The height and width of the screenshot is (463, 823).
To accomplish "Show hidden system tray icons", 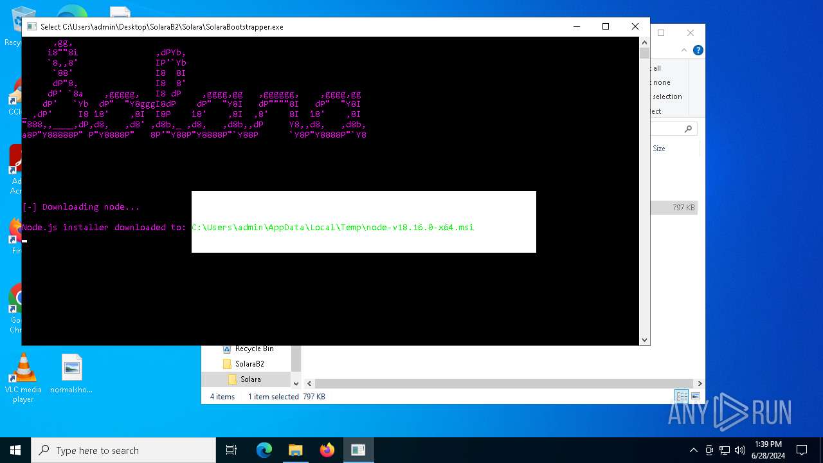I will click(693, 450).
